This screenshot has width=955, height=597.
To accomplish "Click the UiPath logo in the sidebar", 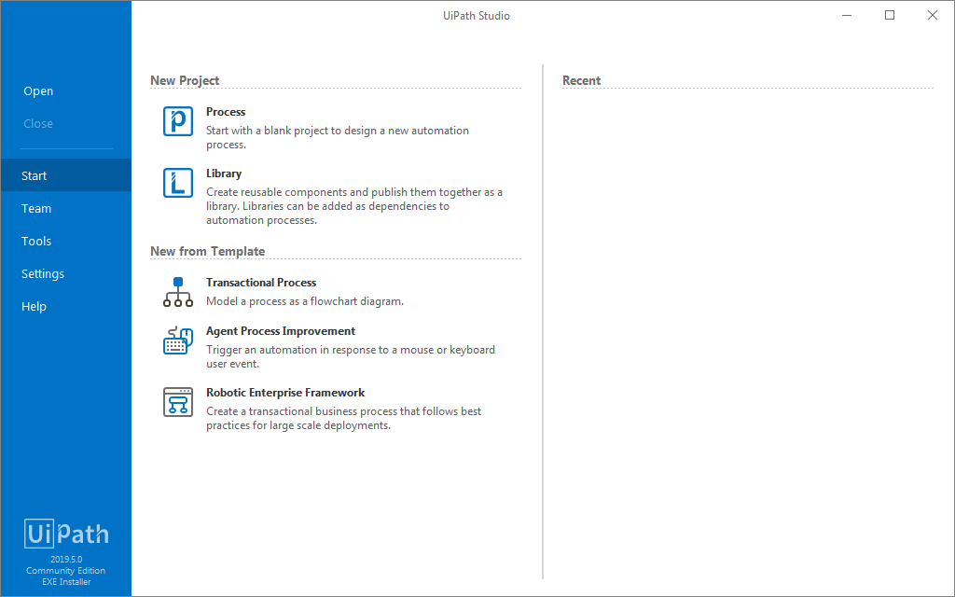I will pyautogui.click(x=66, y=534).
